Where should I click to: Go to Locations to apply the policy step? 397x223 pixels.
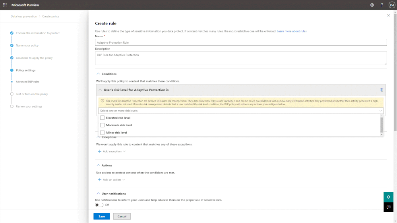tap(34, 58)
